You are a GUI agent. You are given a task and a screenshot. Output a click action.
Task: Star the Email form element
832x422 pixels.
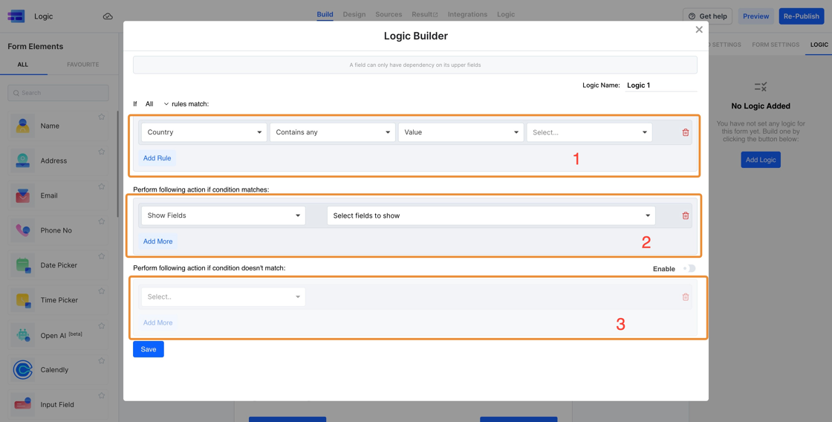(x=102, y=186)
